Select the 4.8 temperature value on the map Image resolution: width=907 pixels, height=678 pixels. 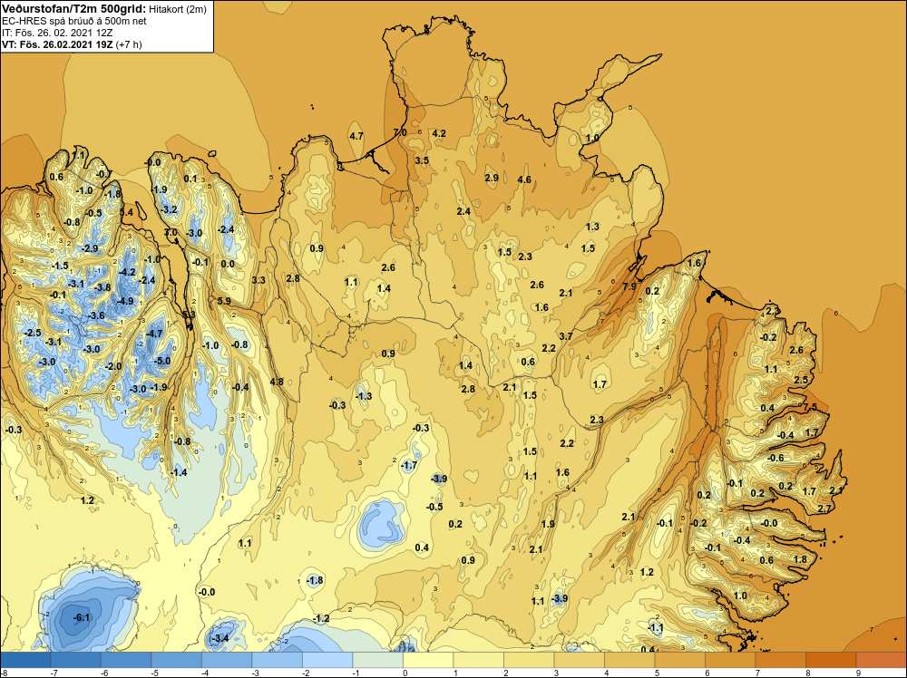[x=277, y=381]
